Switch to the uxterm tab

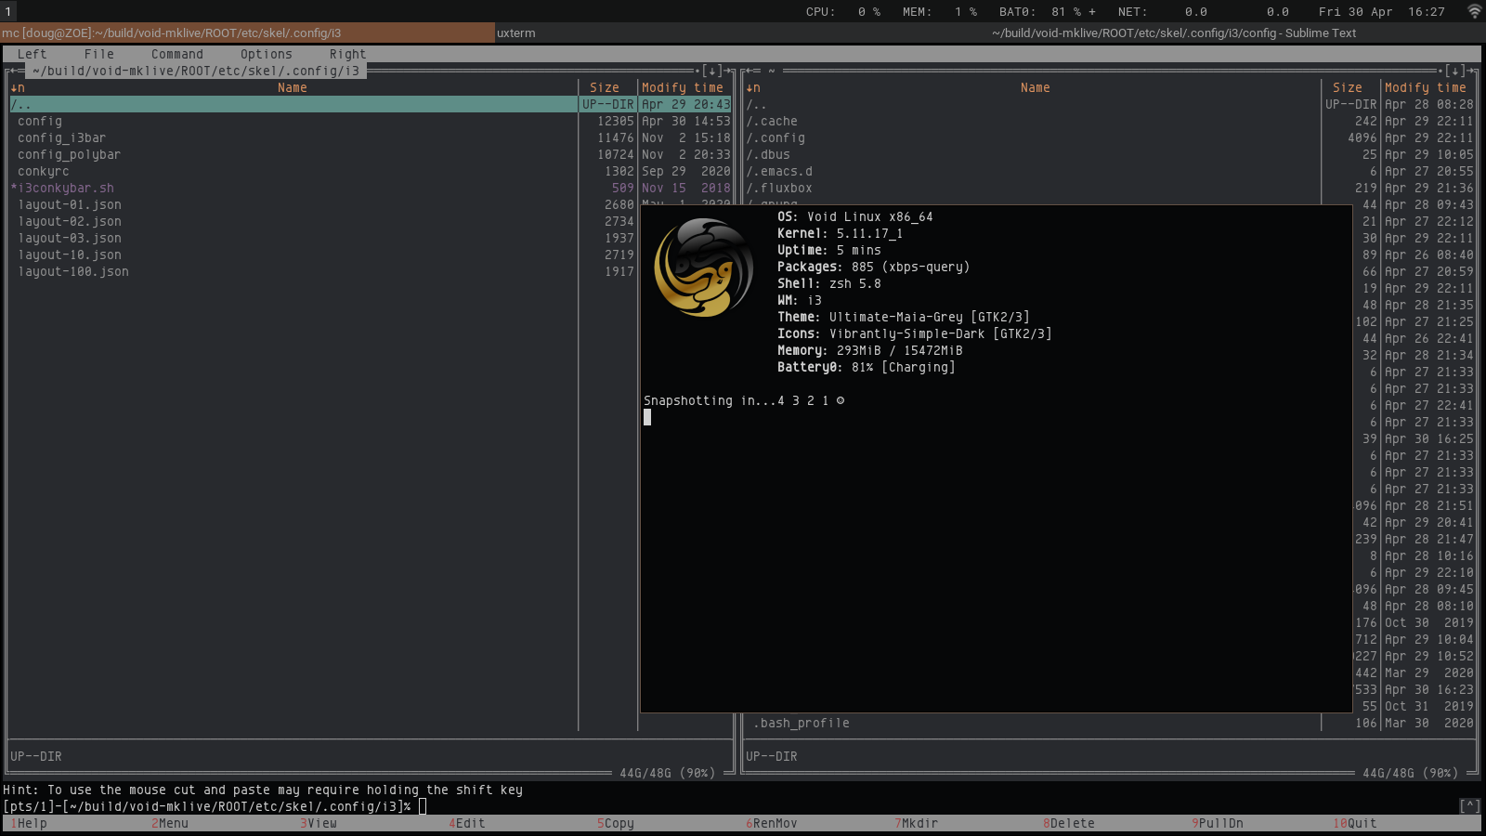click(x=743, y=33)
